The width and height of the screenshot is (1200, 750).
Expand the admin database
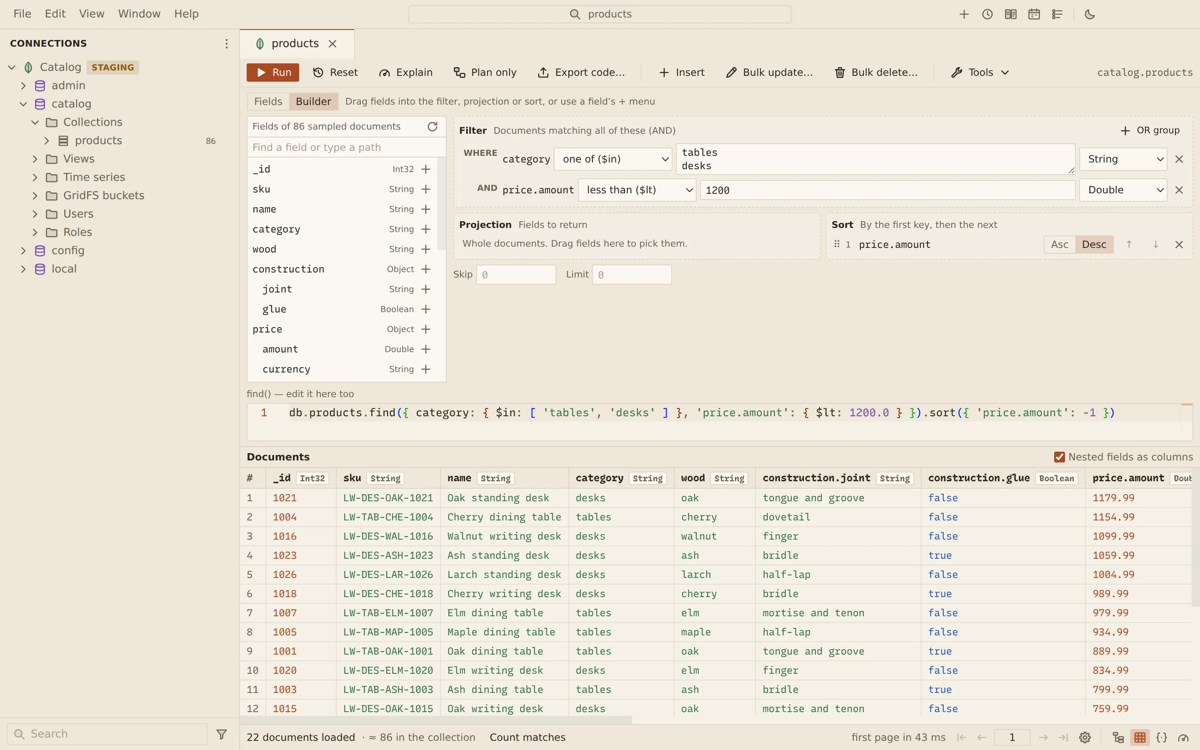tap(23, 86)
